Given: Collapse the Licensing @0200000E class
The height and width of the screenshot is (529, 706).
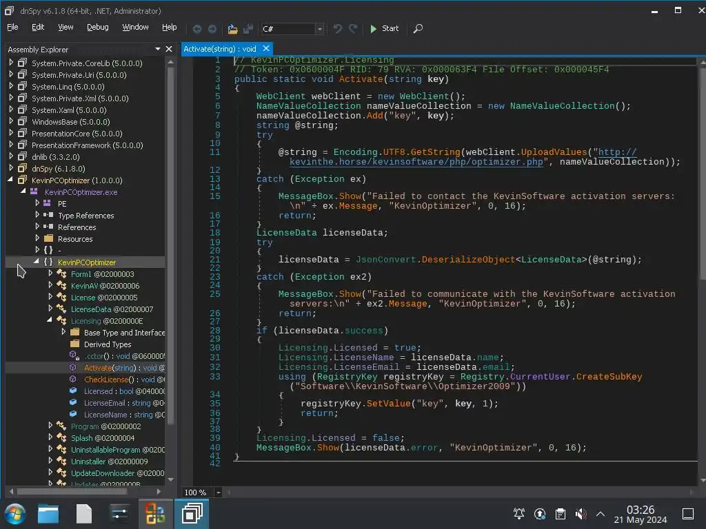Looking at the screenshot, I should (x=50, y=320).
